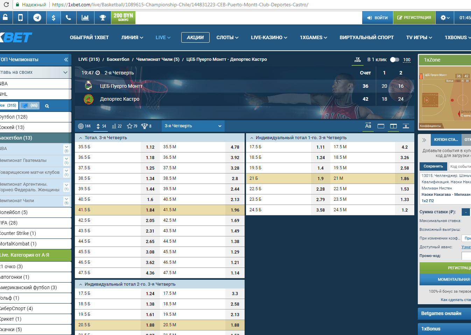This screenshot has height=335, width=471.
Task: Select odds 1.96 for 41.5 М total
Action: [235, 210]
